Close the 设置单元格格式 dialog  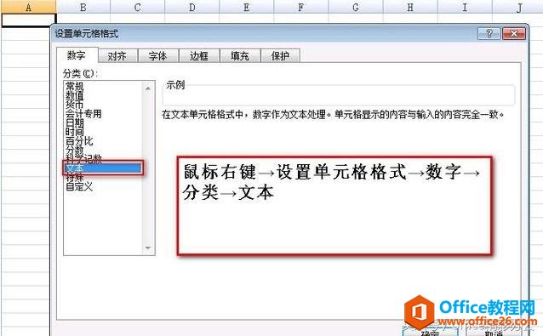pyautogui.click(x=514, y=33)
